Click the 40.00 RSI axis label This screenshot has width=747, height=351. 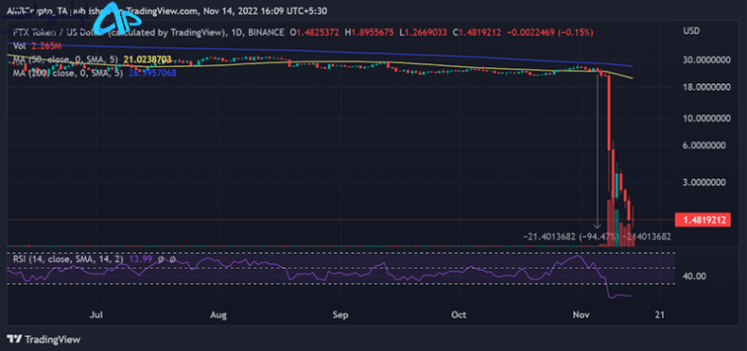(x=693, y=276)
